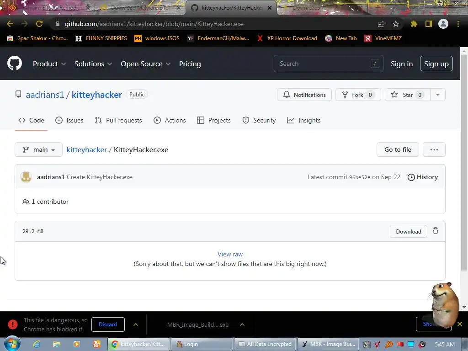Share this page via the share icon
The width and height of the screenshot is (468, 351).
click(x=381, y=24)
